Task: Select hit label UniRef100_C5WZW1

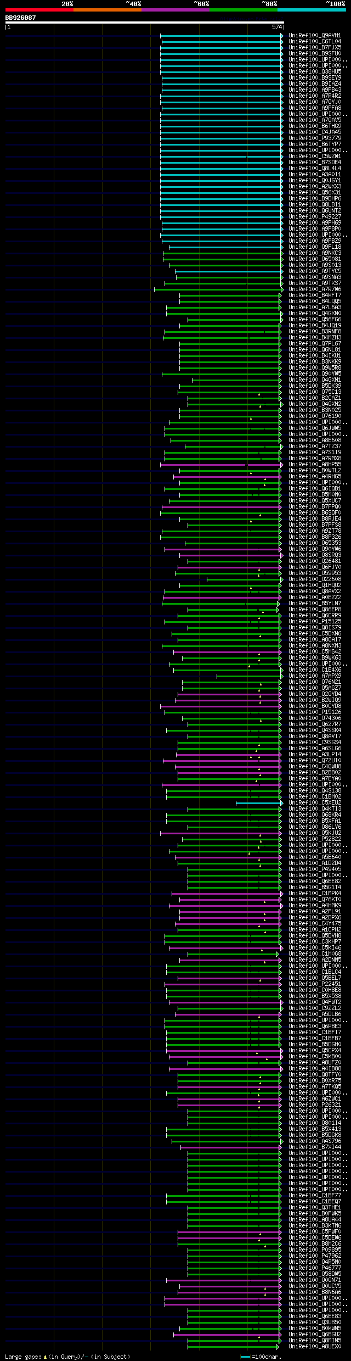Action: 315,156
